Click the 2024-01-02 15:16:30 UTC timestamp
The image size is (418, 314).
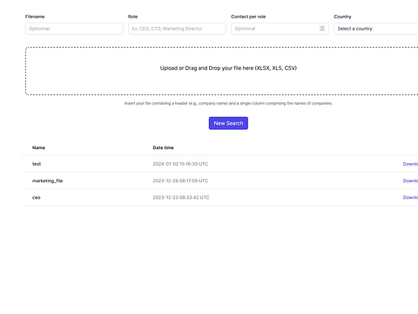tap(180, 164)
